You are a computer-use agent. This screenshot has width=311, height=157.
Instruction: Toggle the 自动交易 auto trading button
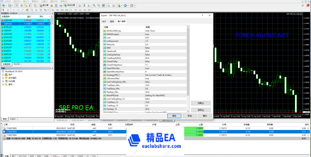69,5
